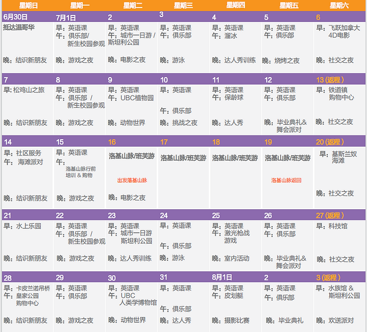
Task: Click 飞跃加拿大 4D电影 entry
Action: 338,32
